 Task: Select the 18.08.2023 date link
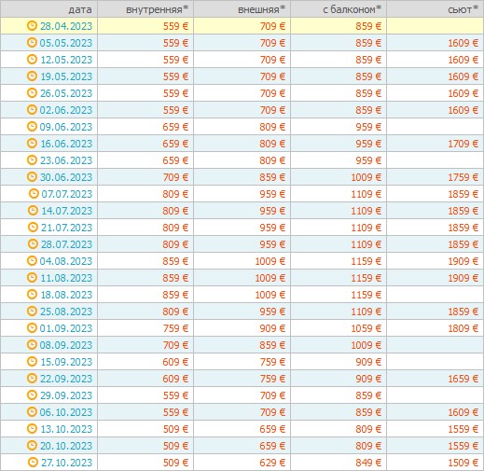(x=66, y=295)
